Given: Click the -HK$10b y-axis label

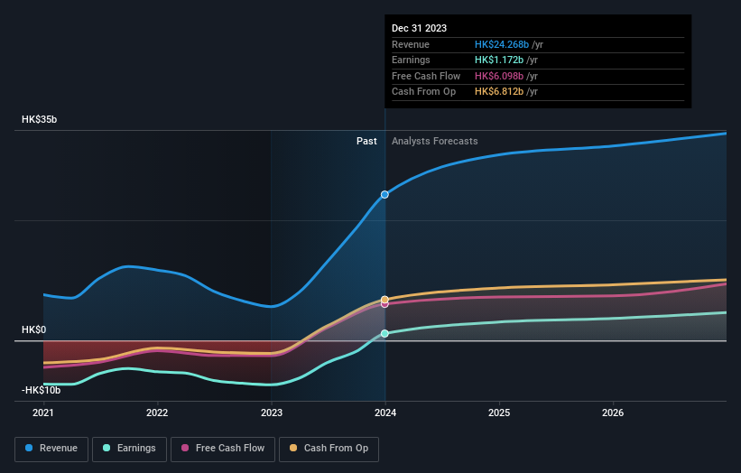Looking at the screenshot, I should click(42, 390).
